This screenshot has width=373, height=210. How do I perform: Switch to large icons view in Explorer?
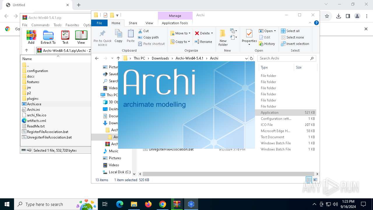pyautogui.click(x=315, y=180)
